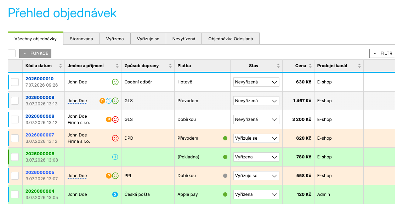Sort by Jméno a příjmení column arrows
This screenshot has height=204, width=403.
tap(117, 66)
